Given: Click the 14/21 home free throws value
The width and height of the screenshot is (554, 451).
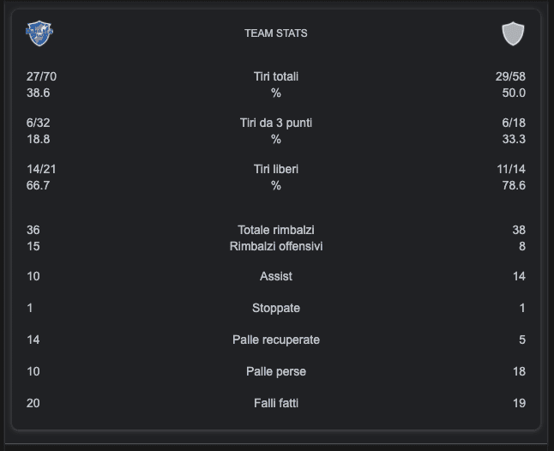Looking at the screenshot, I should [41, 169].
